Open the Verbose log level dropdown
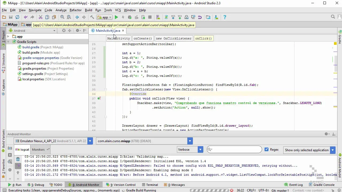The height and width of the screenshot is (192, 342). pyautogui.click(x=200, y=149)
